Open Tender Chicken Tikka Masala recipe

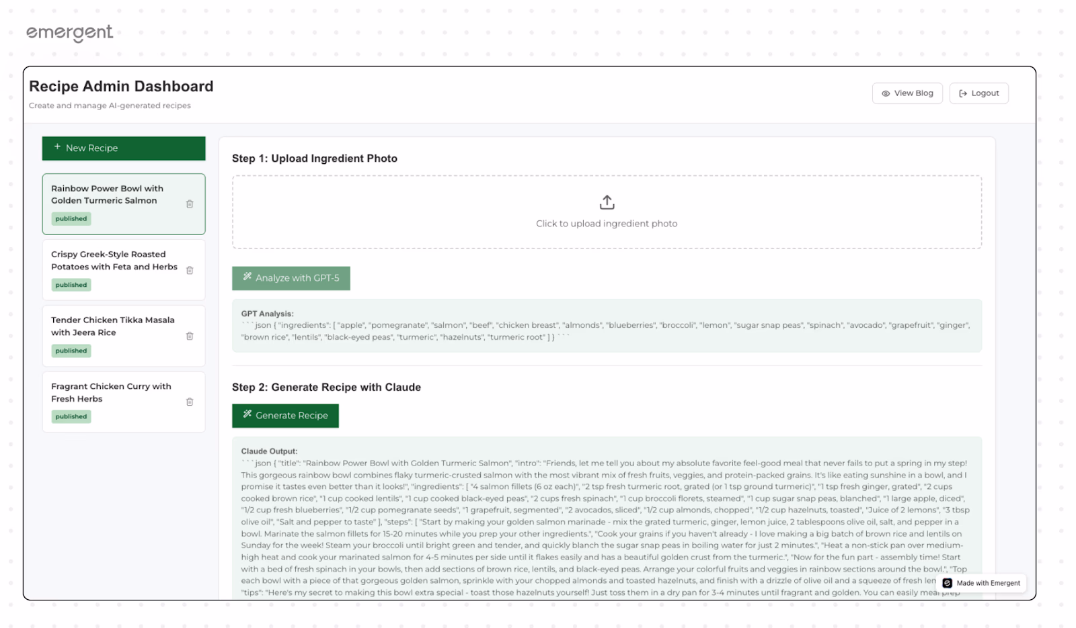pos(124,336)
